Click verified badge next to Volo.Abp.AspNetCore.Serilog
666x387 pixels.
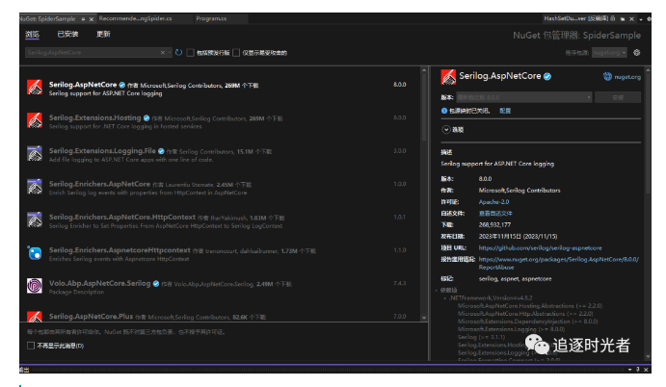point(156,283)
